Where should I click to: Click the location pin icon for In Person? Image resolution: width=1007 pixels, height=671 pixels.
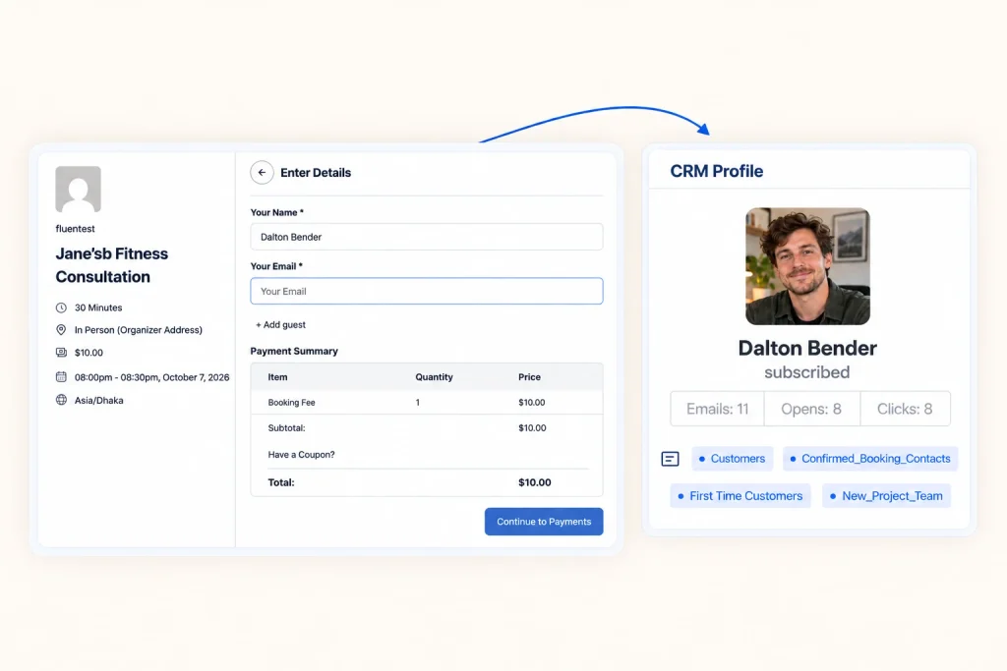pyautogui.click(x=61, y=330)
